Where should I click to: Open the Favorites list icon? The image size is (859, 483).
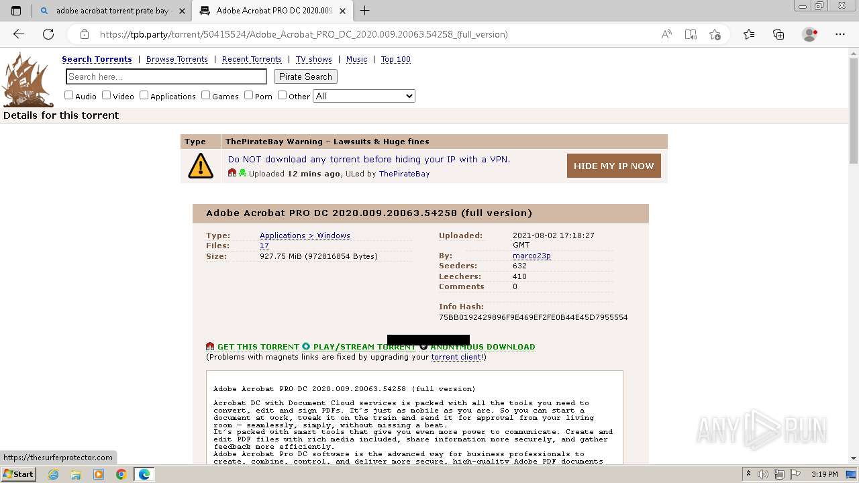749,34
